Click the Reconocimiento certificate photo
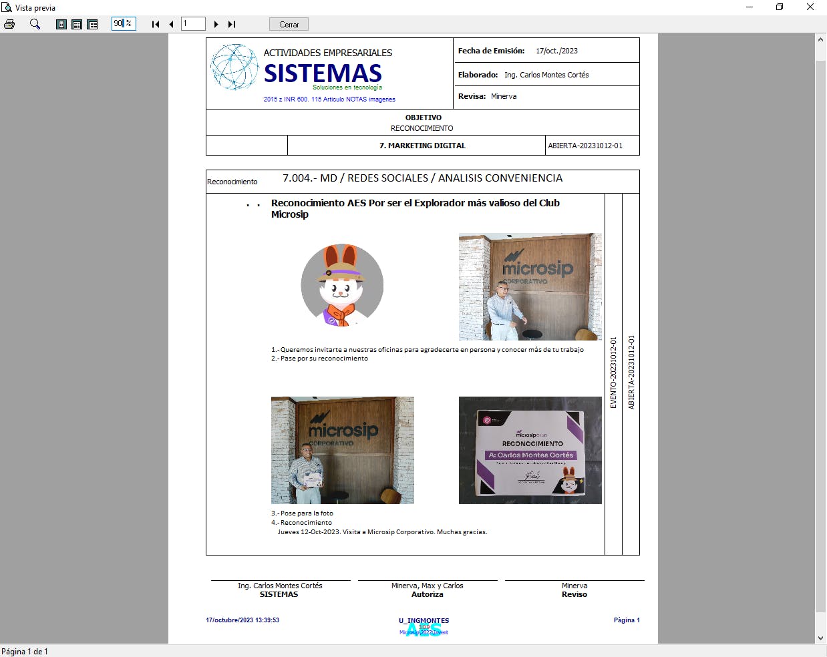 tap(530, 450)
